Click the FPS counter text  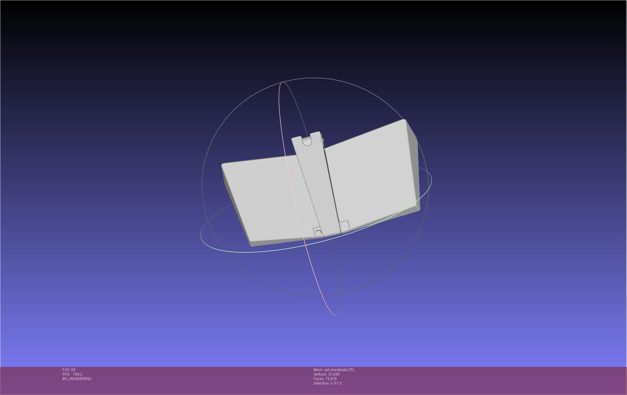coord(72,374)
